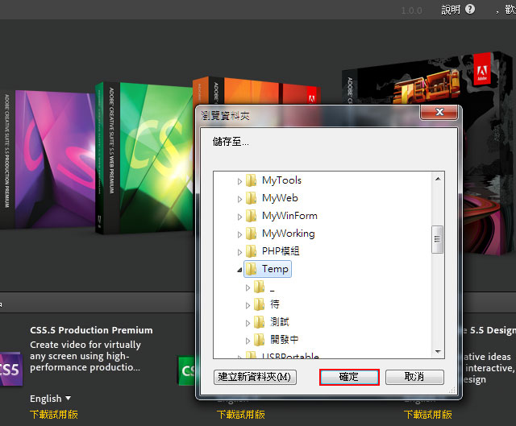Screen dimensions: 516x426
Task: Collapse the Temp folder node
Action: point(239,271)
